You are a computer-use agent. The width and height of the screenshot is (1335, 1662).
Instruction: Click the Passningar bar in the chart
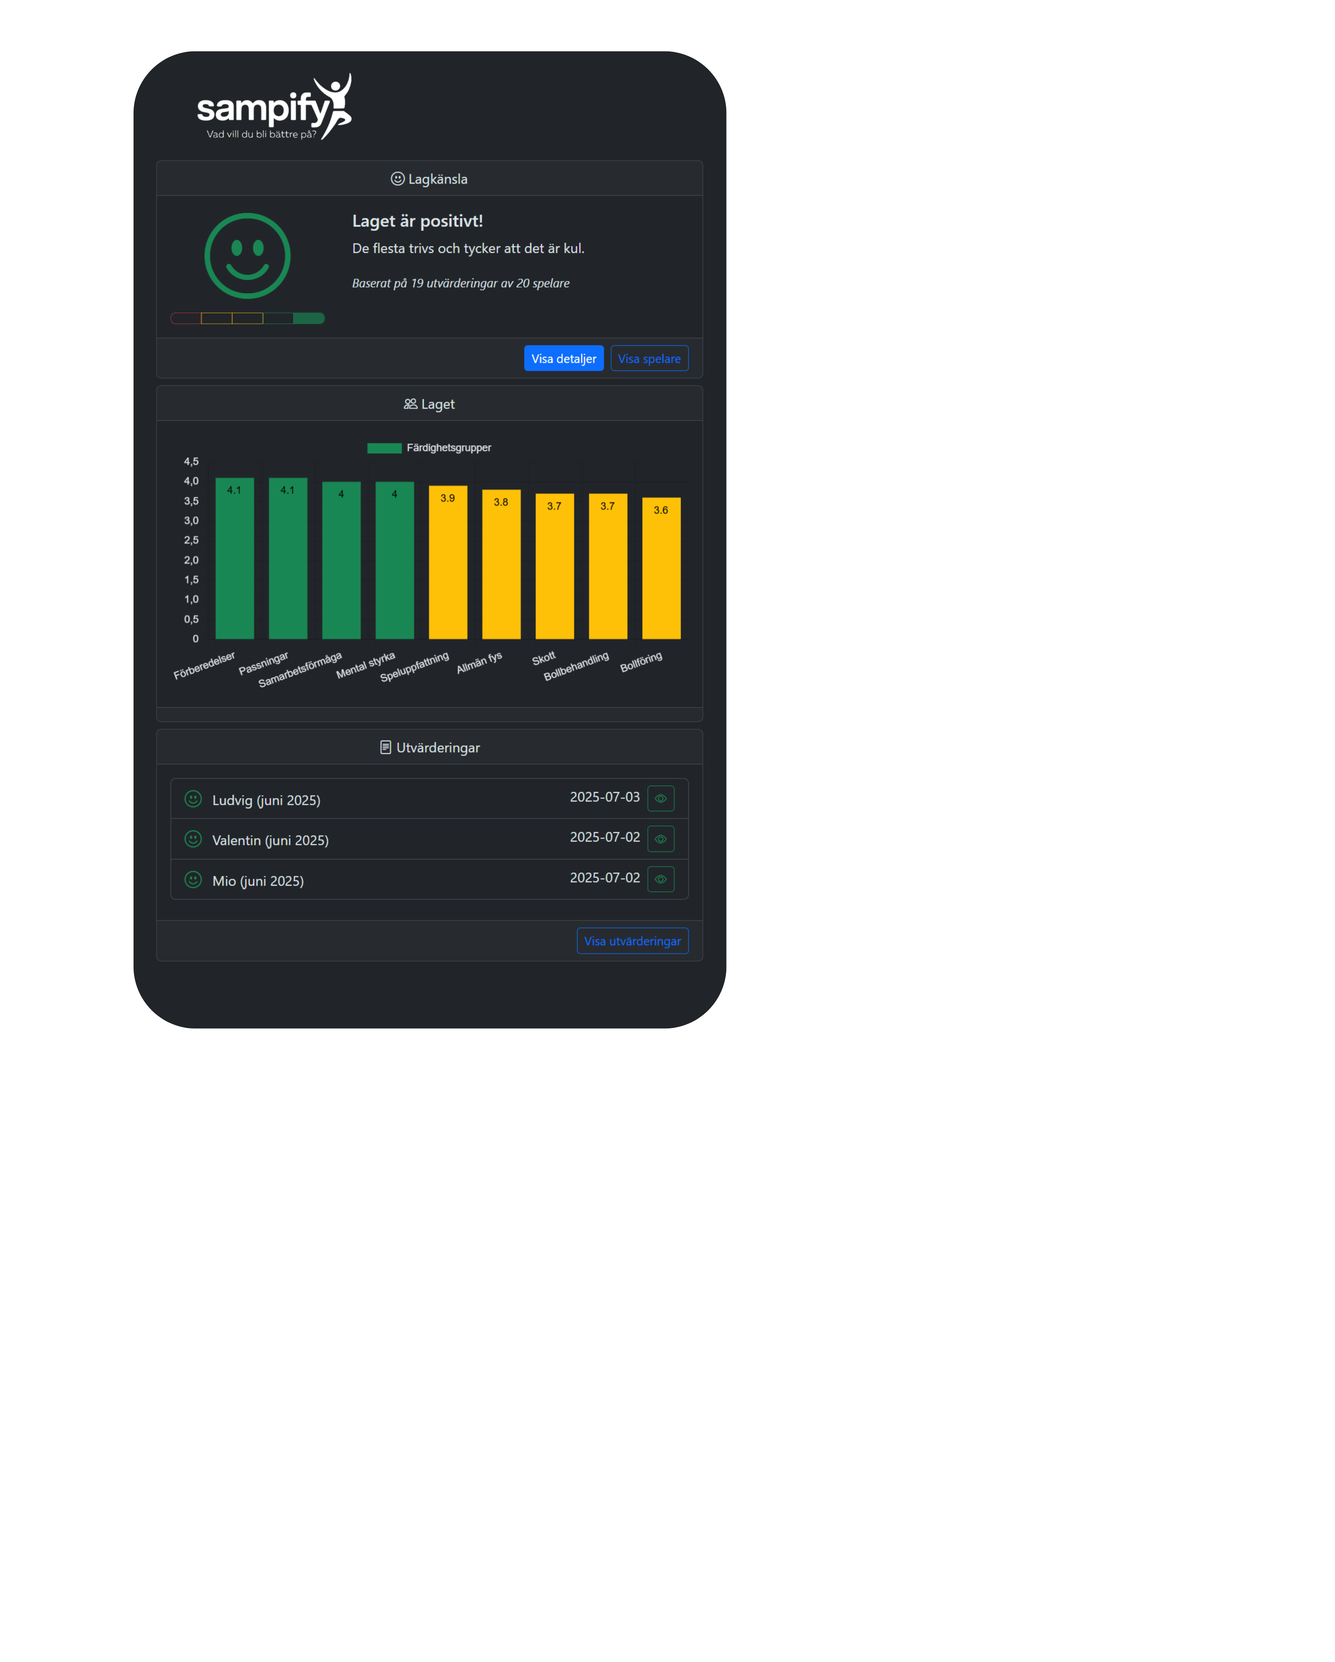tap(288, 558)
